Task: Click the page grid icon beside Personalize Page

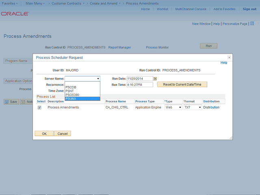Action: (252, 24)
